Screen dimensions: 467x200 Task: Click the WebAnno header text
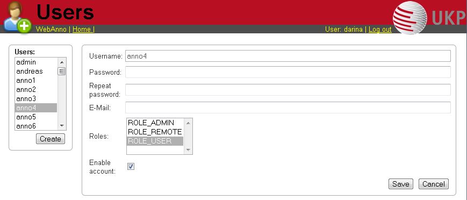(x=51, y=29)
